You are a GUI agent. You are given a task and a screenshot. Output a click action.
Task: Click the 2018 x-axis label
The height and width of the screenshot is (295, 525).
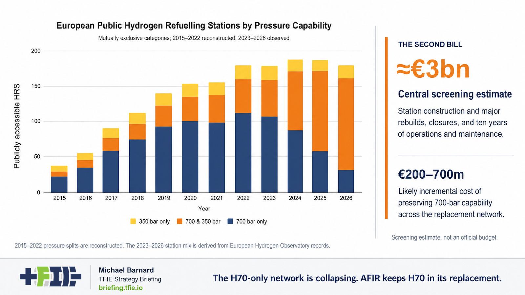point(137,198)
